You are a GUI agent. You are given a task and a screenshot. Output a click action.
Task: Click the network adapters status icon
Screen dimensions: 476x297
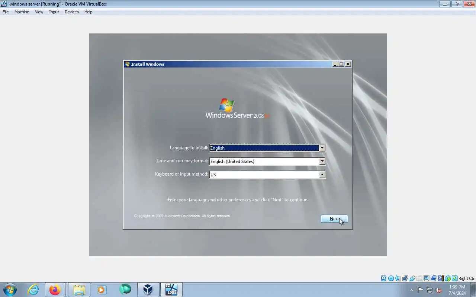tap(405, 278)
